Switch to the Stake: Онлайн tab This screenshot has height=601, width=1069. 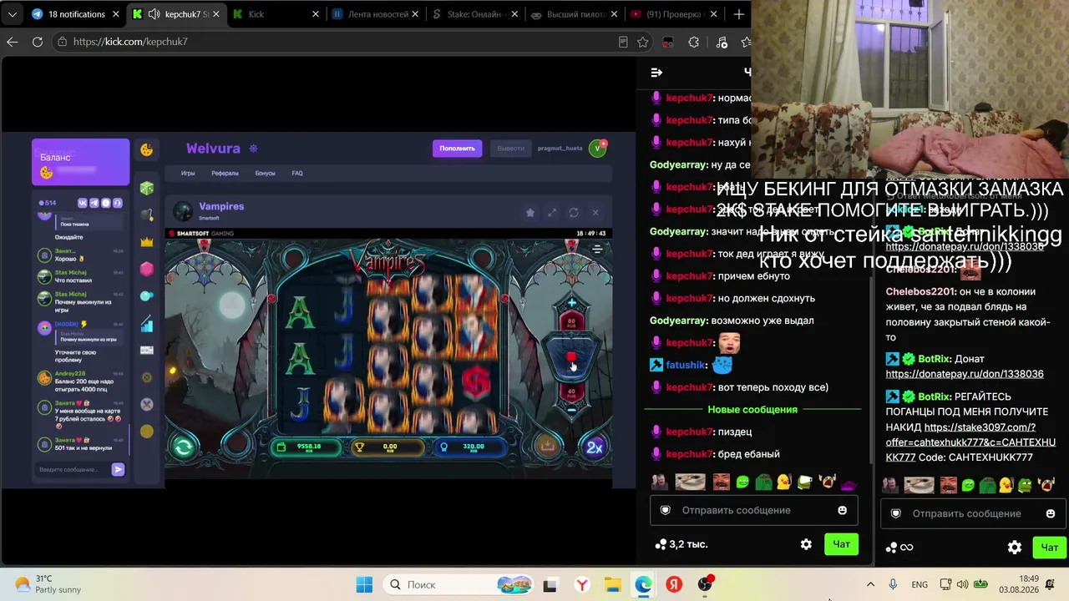(x=476, y=14)
